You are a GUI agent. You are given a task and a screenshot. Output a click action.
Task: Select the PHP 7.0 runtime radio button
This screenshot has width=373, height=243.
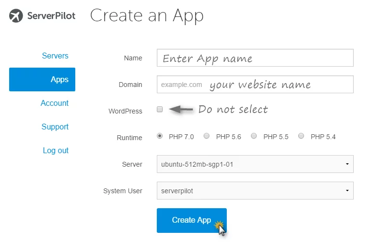[x=160, y=136]
